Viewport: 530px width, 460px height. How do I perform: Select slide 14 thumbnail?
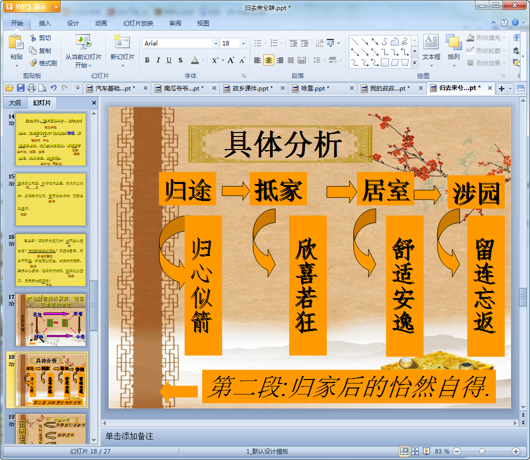pos(51,139)
